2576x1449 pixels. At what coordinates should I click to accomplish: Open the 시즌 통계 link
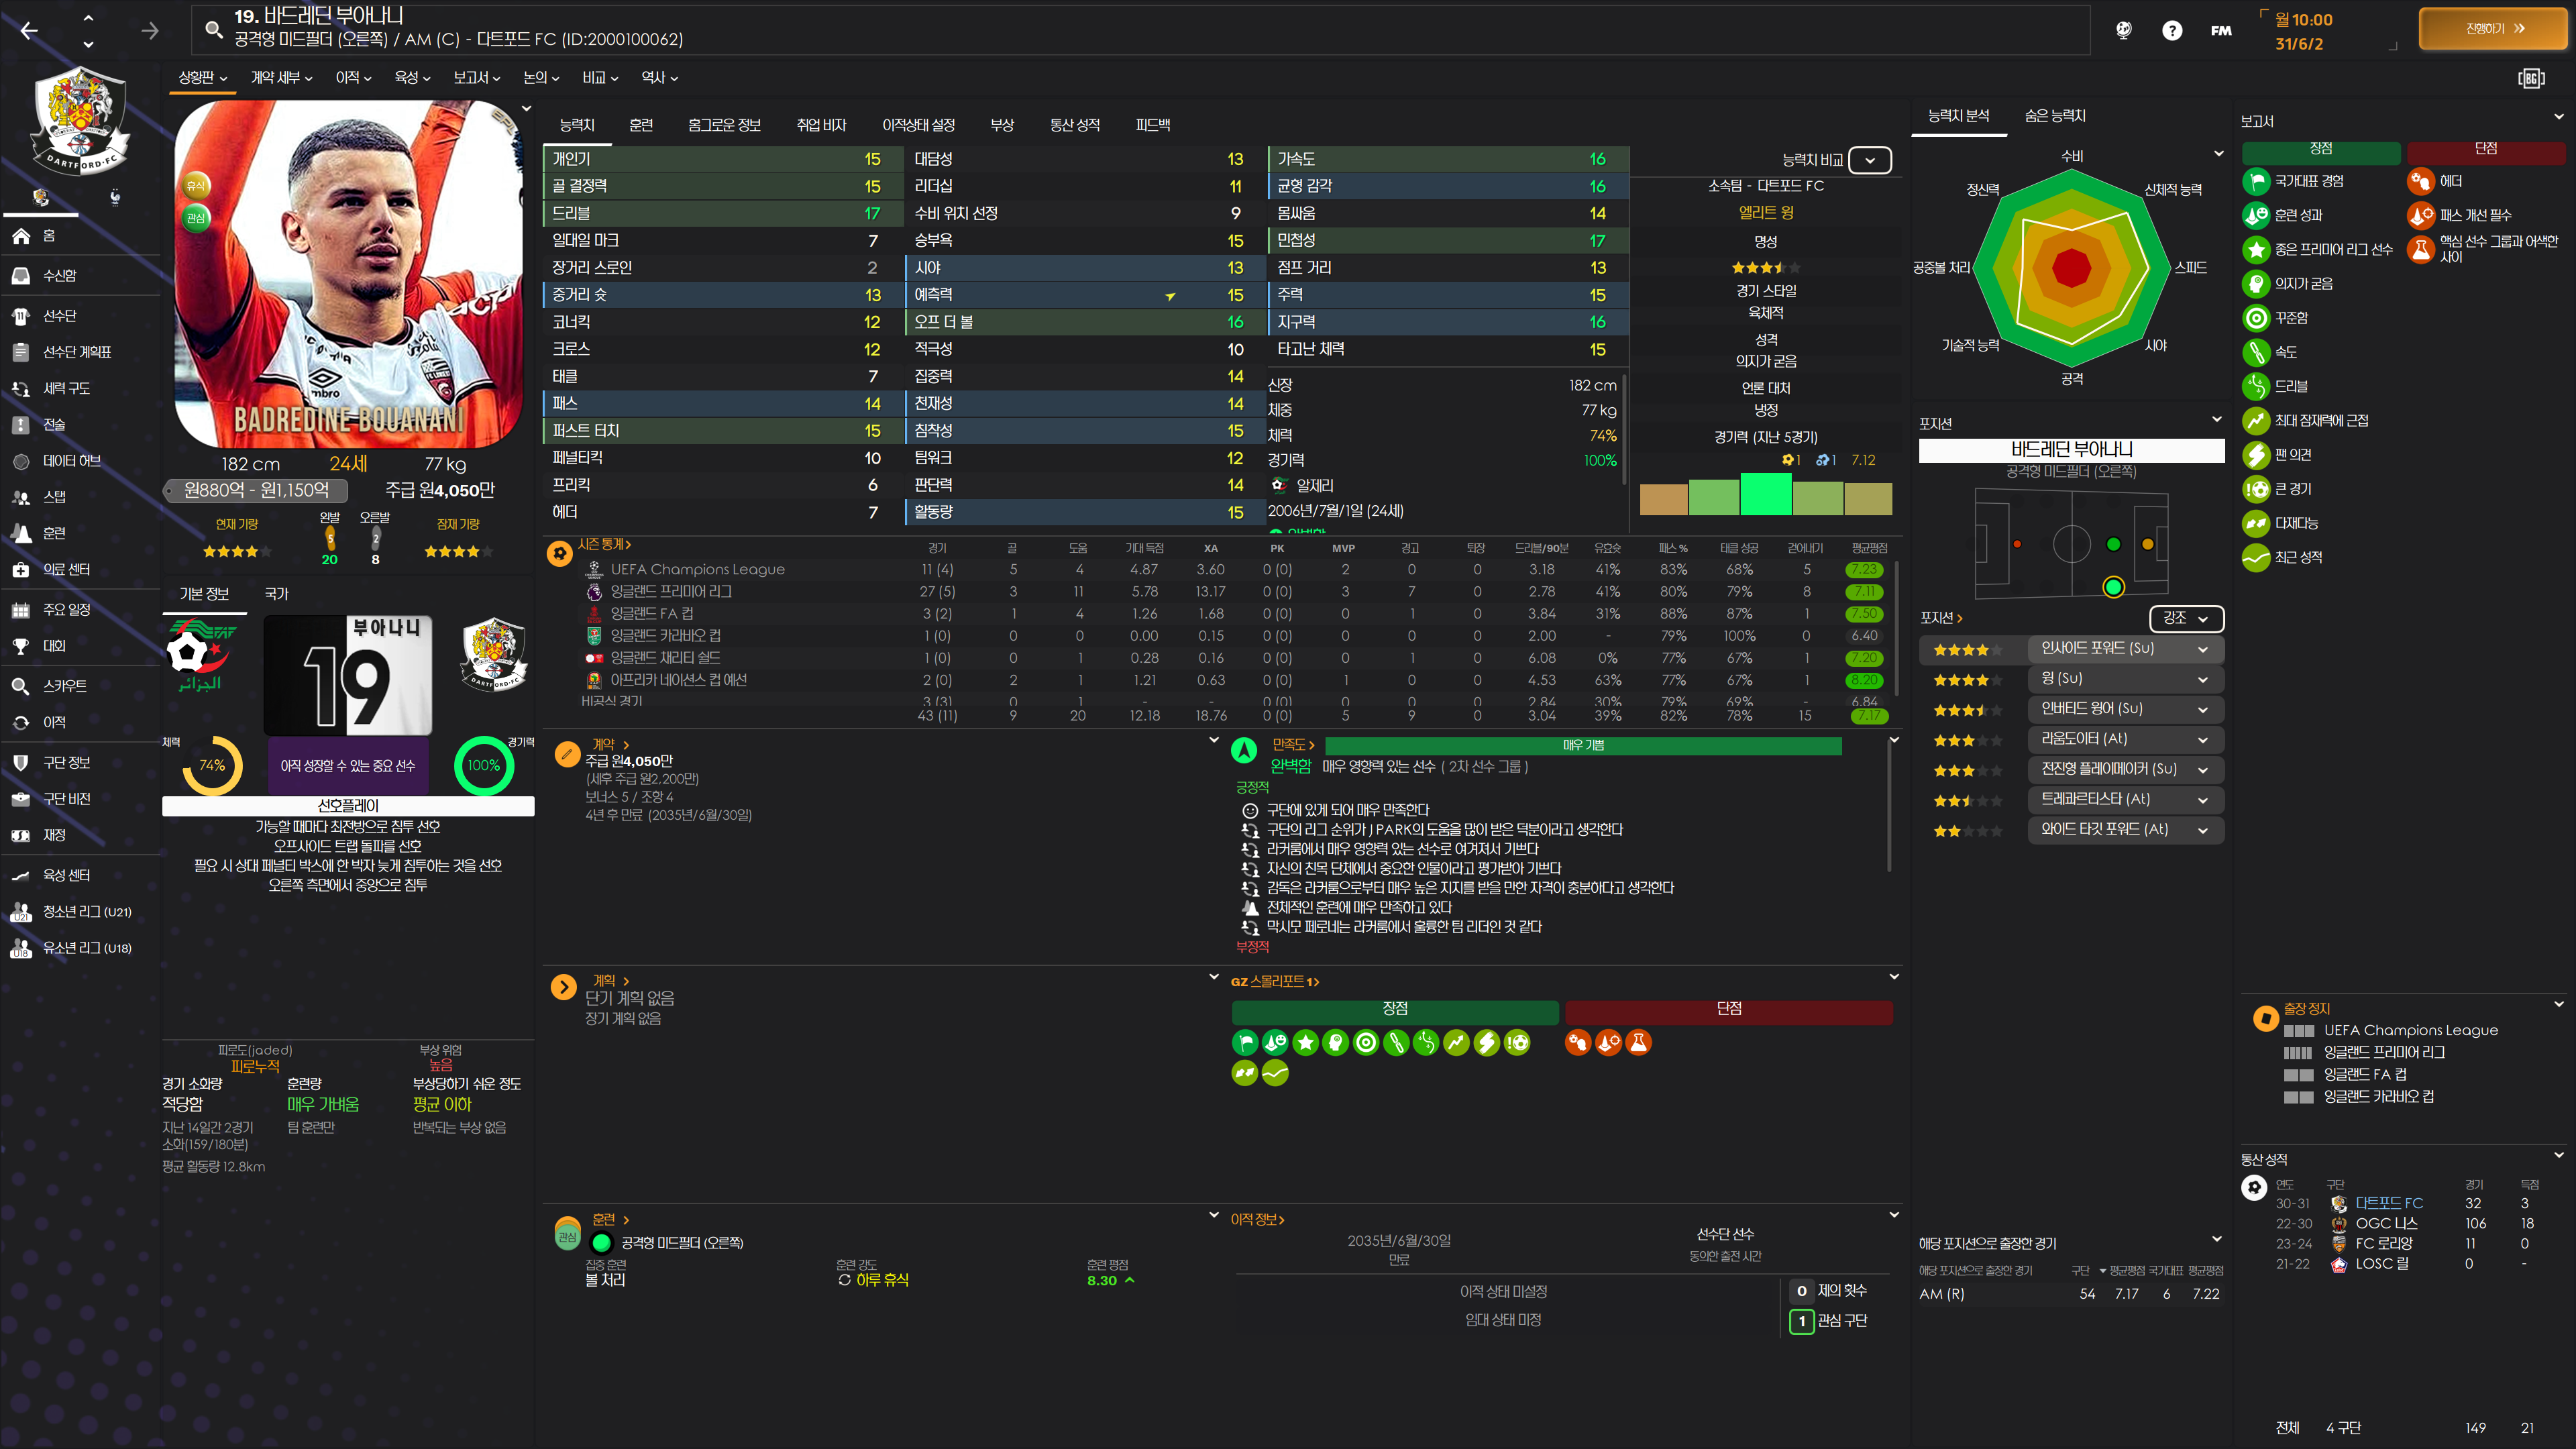click(604, 544)
